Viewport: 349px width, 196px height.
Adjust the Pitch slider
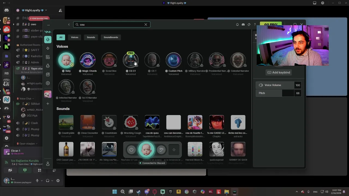coord(275,93)
